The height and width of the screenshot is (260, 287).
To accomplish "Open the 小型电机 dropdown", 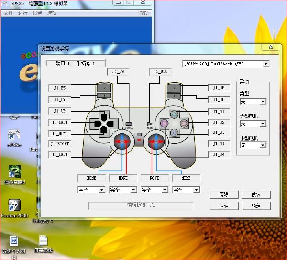I will (253, 145).
